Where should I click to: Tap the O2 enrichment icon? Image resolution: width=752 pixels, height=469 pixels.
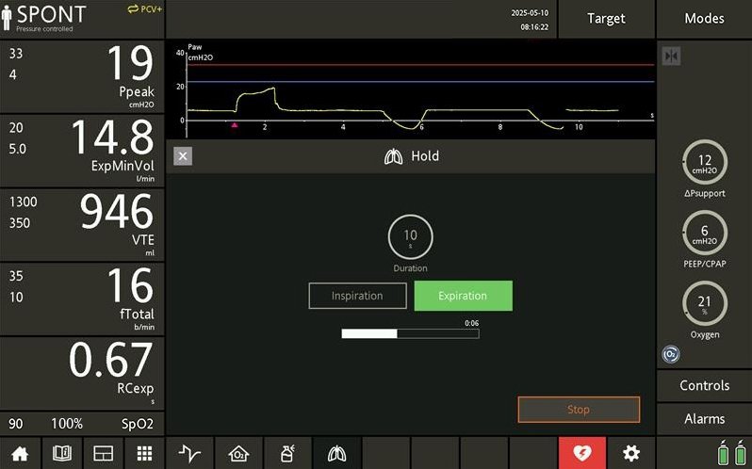click(671, 354)
